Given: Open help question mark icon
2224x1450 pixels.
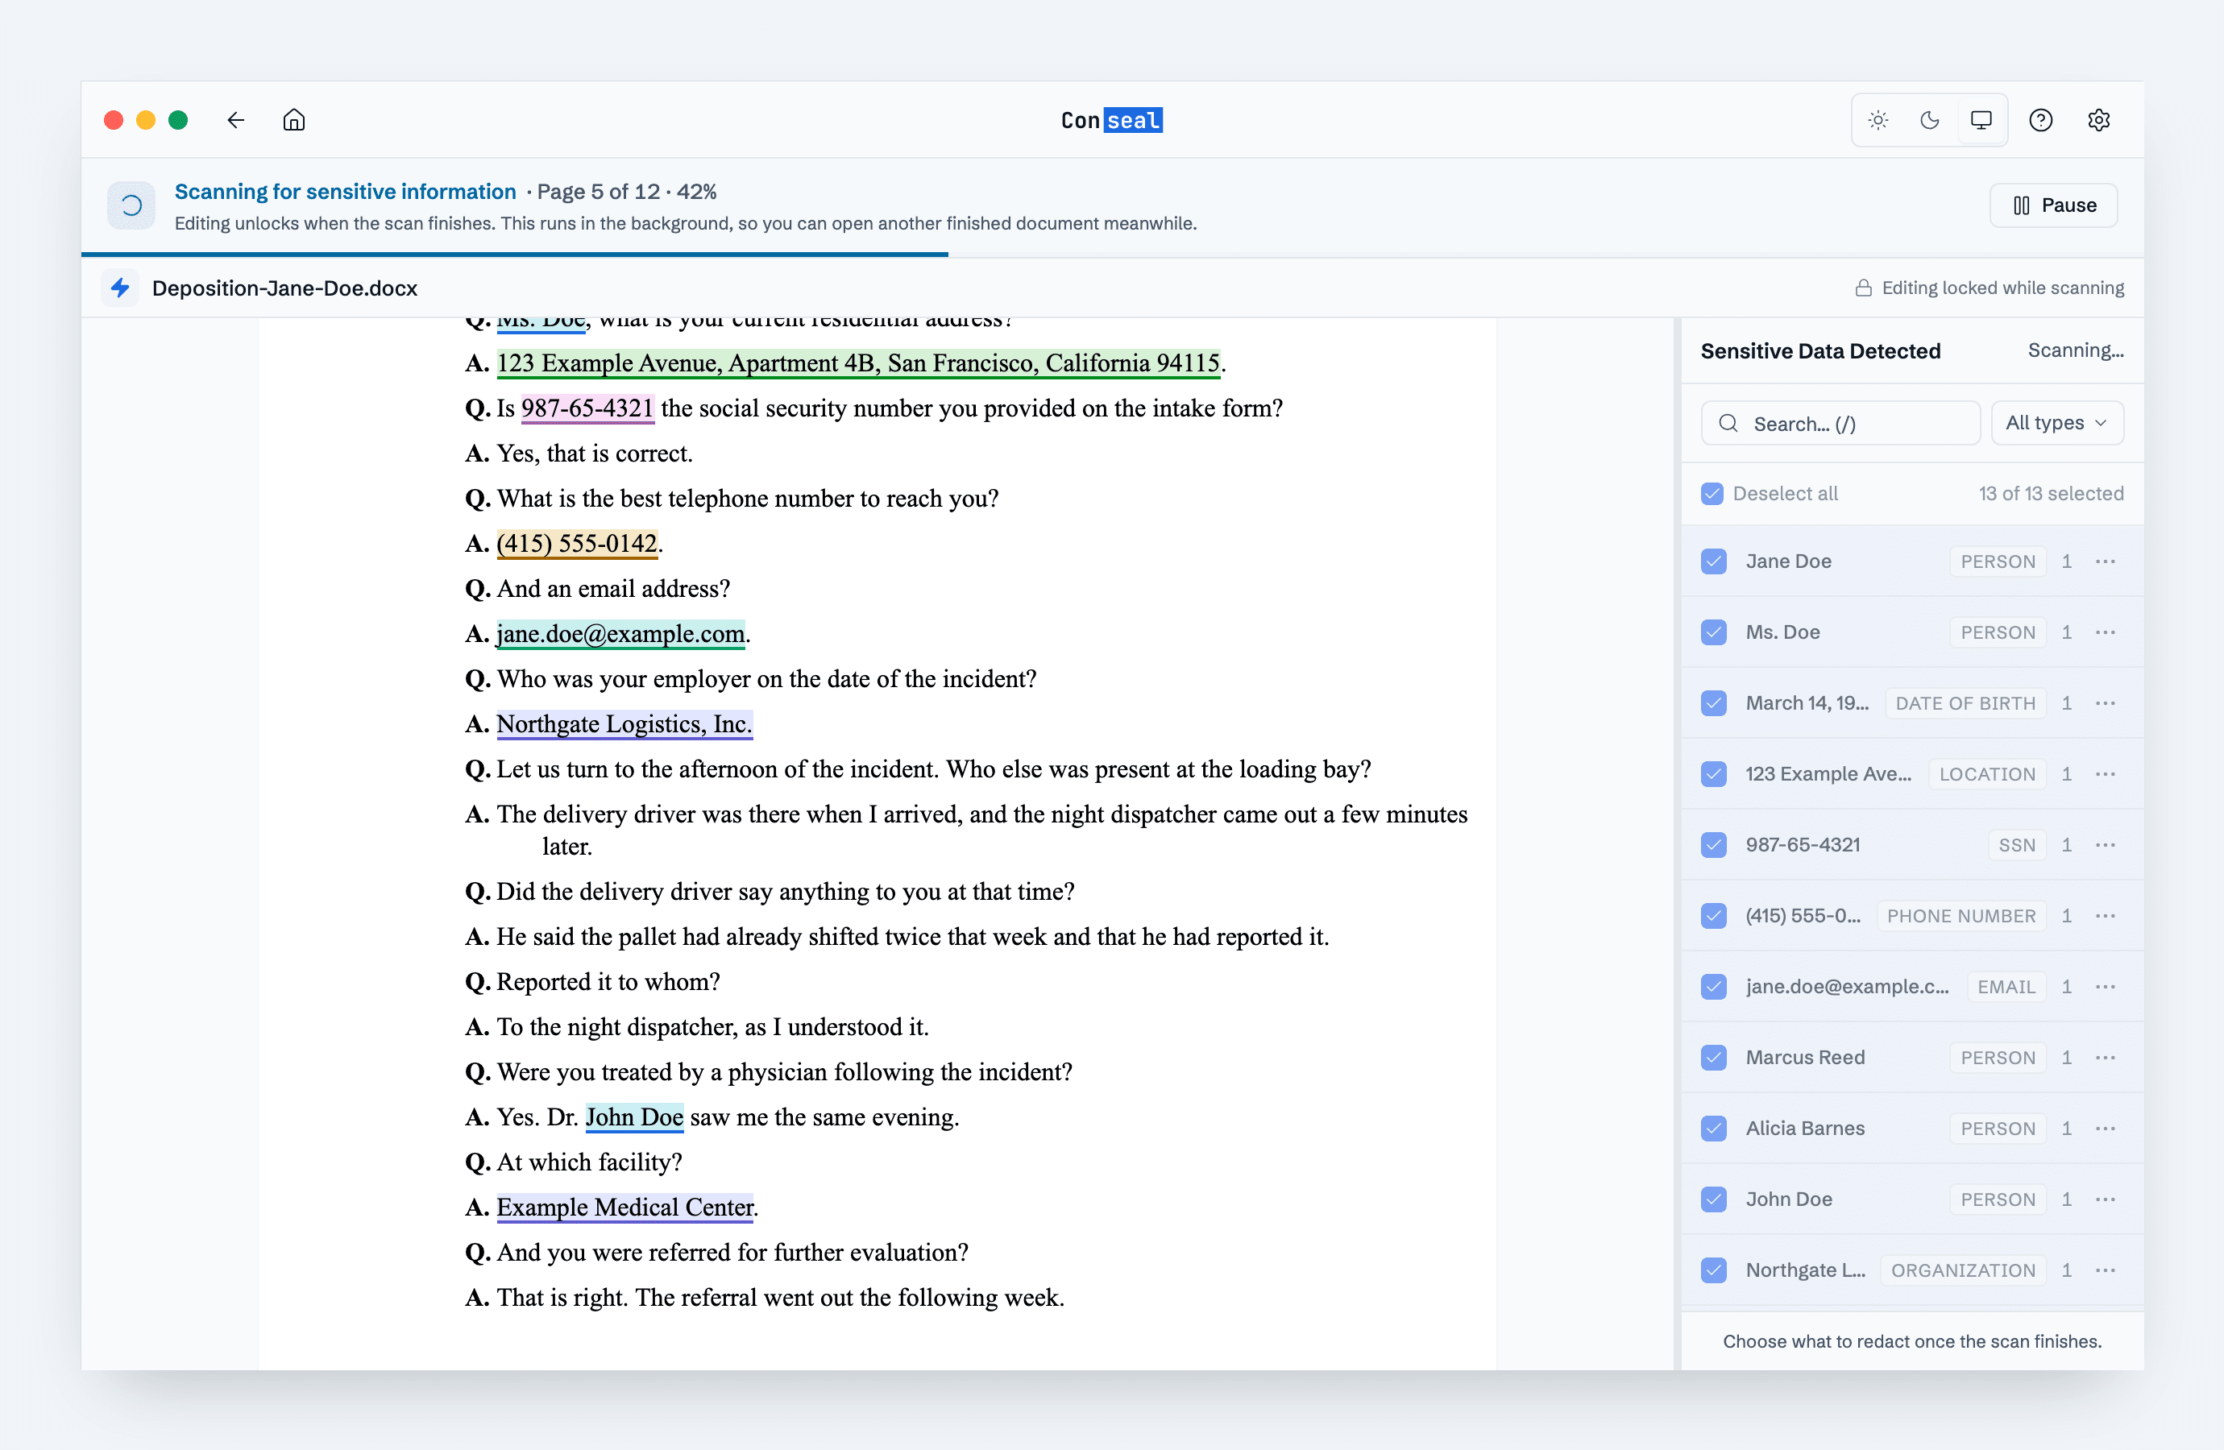Looking at the screenshot, I should 2041,119.
